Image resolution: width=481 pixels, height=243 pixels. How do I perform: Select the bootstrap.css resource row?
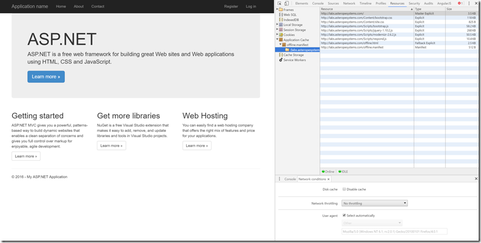(x=400, y=18)
